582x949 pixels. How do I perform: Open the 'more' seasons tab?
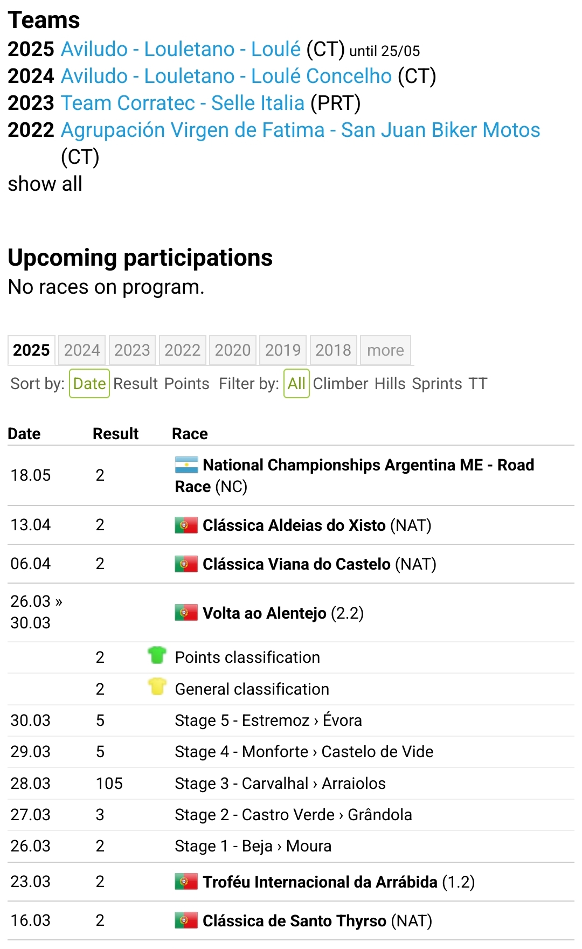pyautogui.click(x=385, y=350)
